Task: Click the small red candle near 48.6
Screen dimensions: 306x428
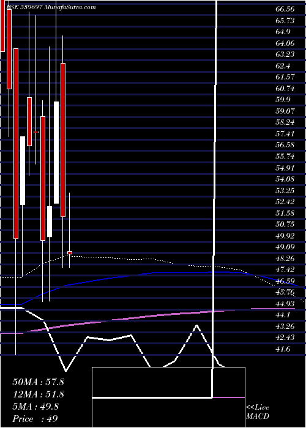Action: (70, 253)
